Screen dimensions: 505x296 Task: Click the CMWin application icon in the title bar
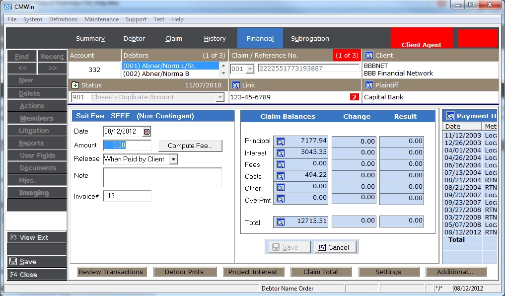8,6
